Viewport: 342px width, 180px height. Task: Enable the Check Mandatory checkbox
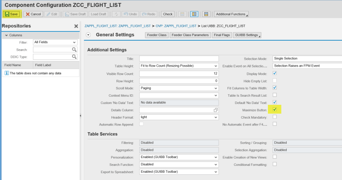(x=275, y=117)
